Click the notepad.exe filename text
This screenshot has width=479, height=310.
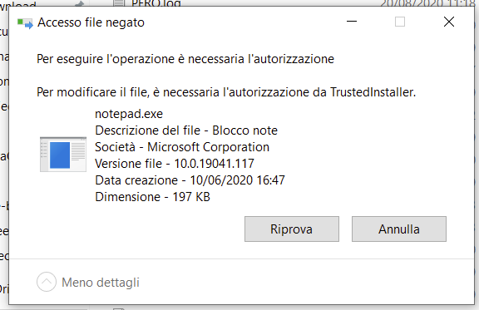tap(129, 114)
